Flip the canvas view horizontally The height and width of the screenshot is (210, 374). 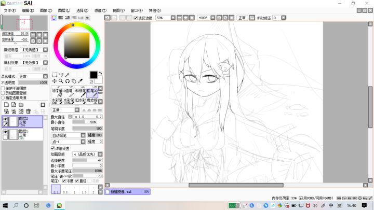252,18
